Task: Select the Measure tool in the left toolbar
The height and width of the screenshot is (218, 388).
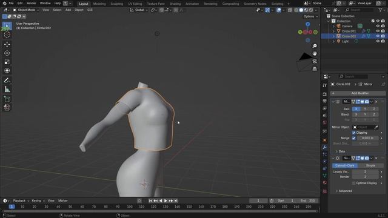Action: (7, 89)
